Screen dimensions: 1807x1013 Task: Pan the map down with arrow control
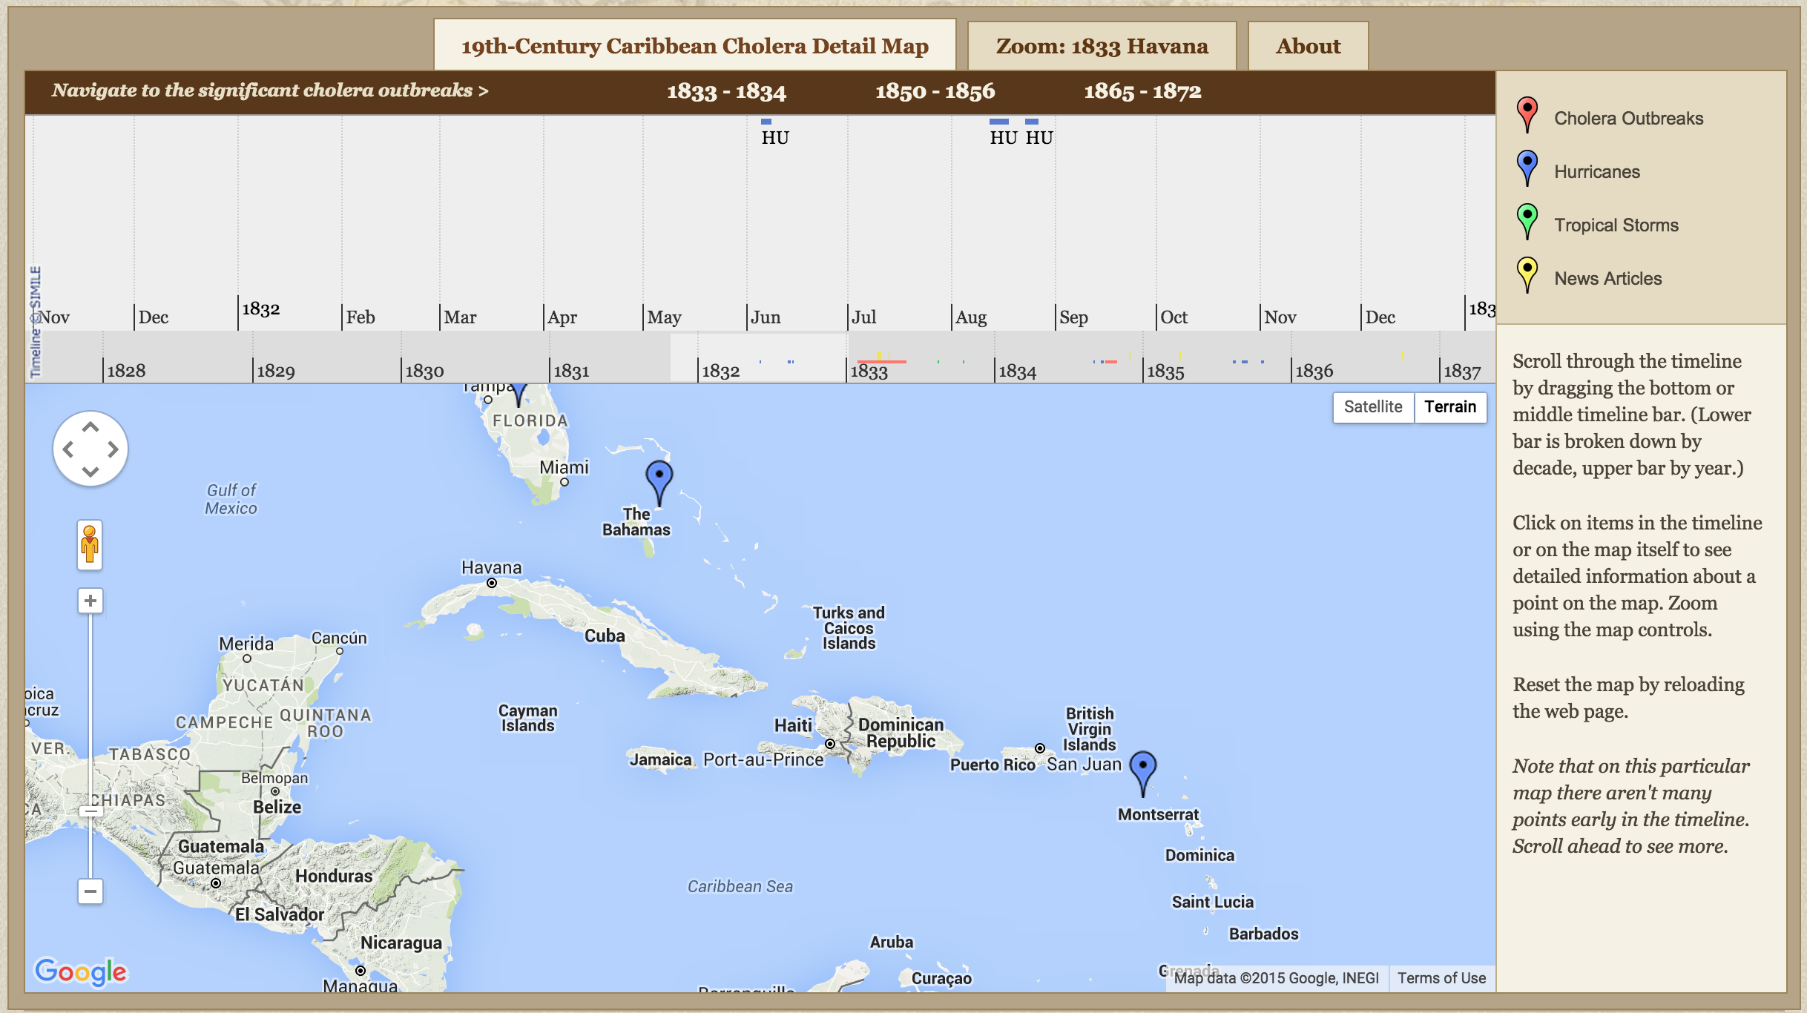(x=90, y=471)
